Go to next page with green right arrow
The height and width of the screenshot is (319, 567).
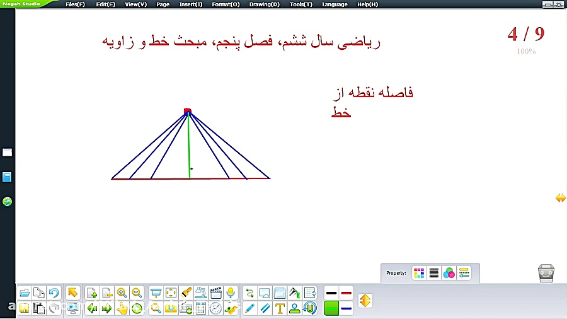(x=107, y=308)
